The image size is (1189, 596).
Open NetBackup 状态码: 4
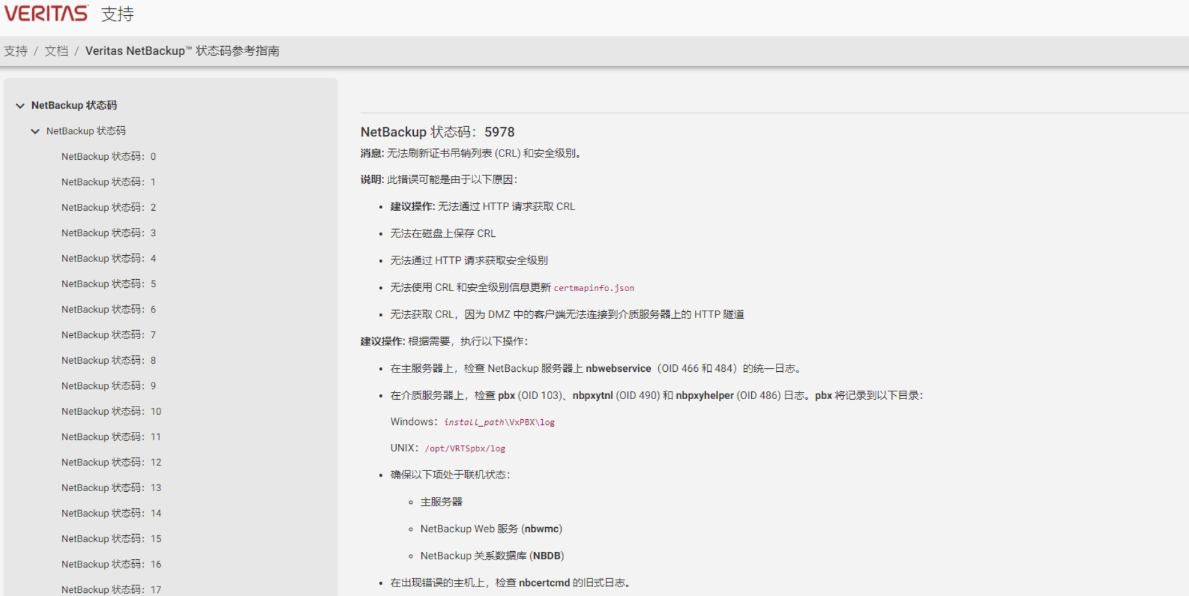coord(109,258)
